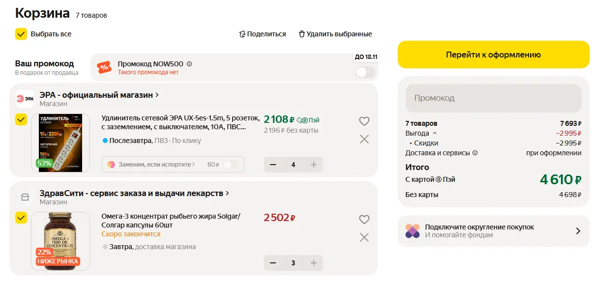The image size is (594, 284).
Task: Focus the Промокод input field
Action: [x=493, y=98]
